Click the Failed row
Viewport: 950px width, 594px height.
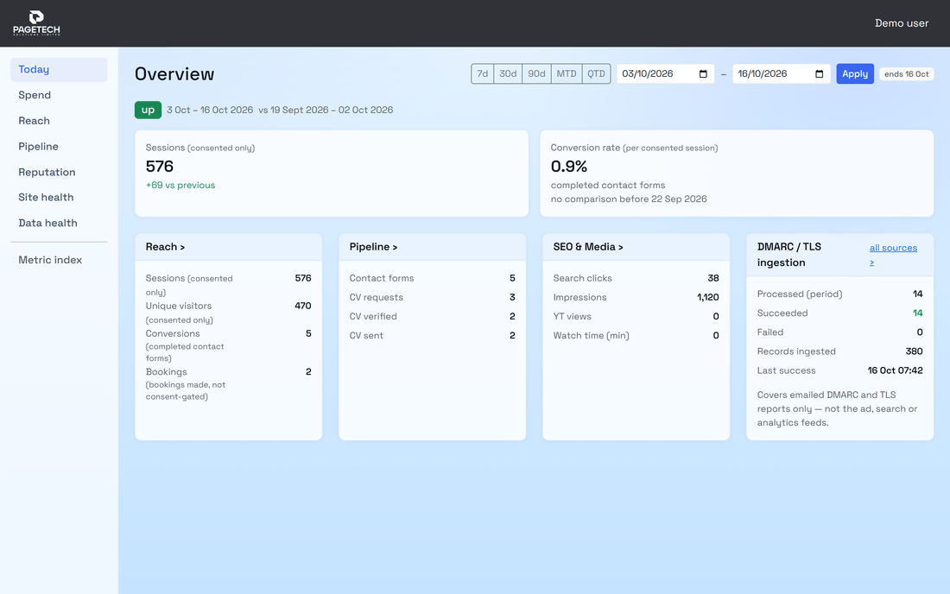(839, 332)
